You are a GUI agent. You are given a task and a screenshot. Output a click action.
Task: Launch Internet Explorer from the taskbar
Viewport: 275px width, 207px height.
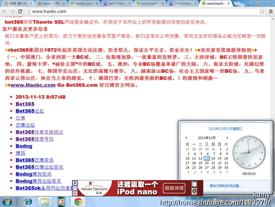pos(28,202)
